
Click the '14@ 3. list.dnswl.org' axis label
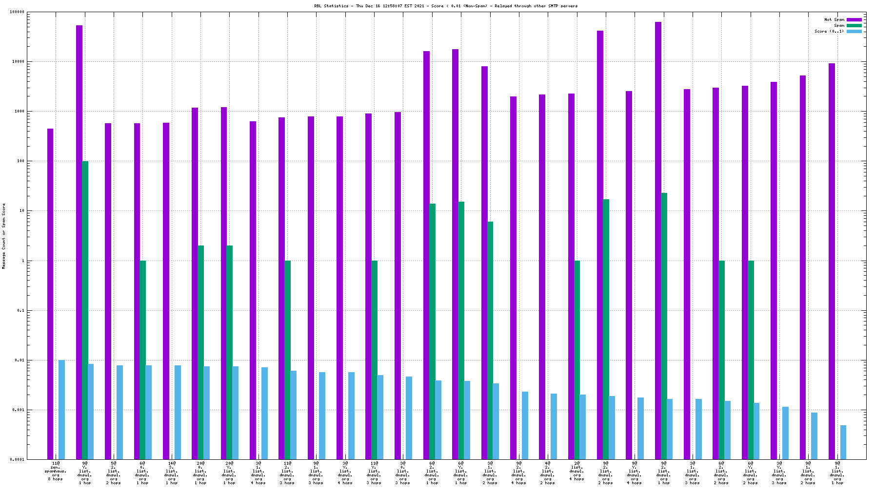(172, 472)
